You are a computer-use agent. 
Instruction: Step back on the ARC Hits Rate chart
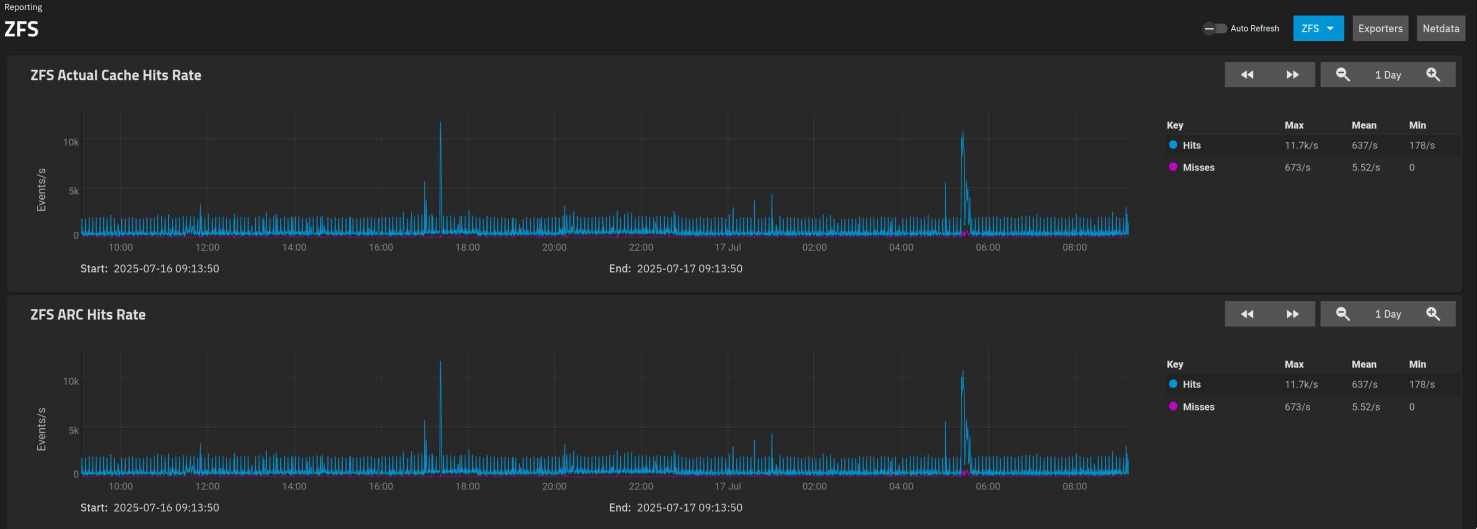point(1247,314)
